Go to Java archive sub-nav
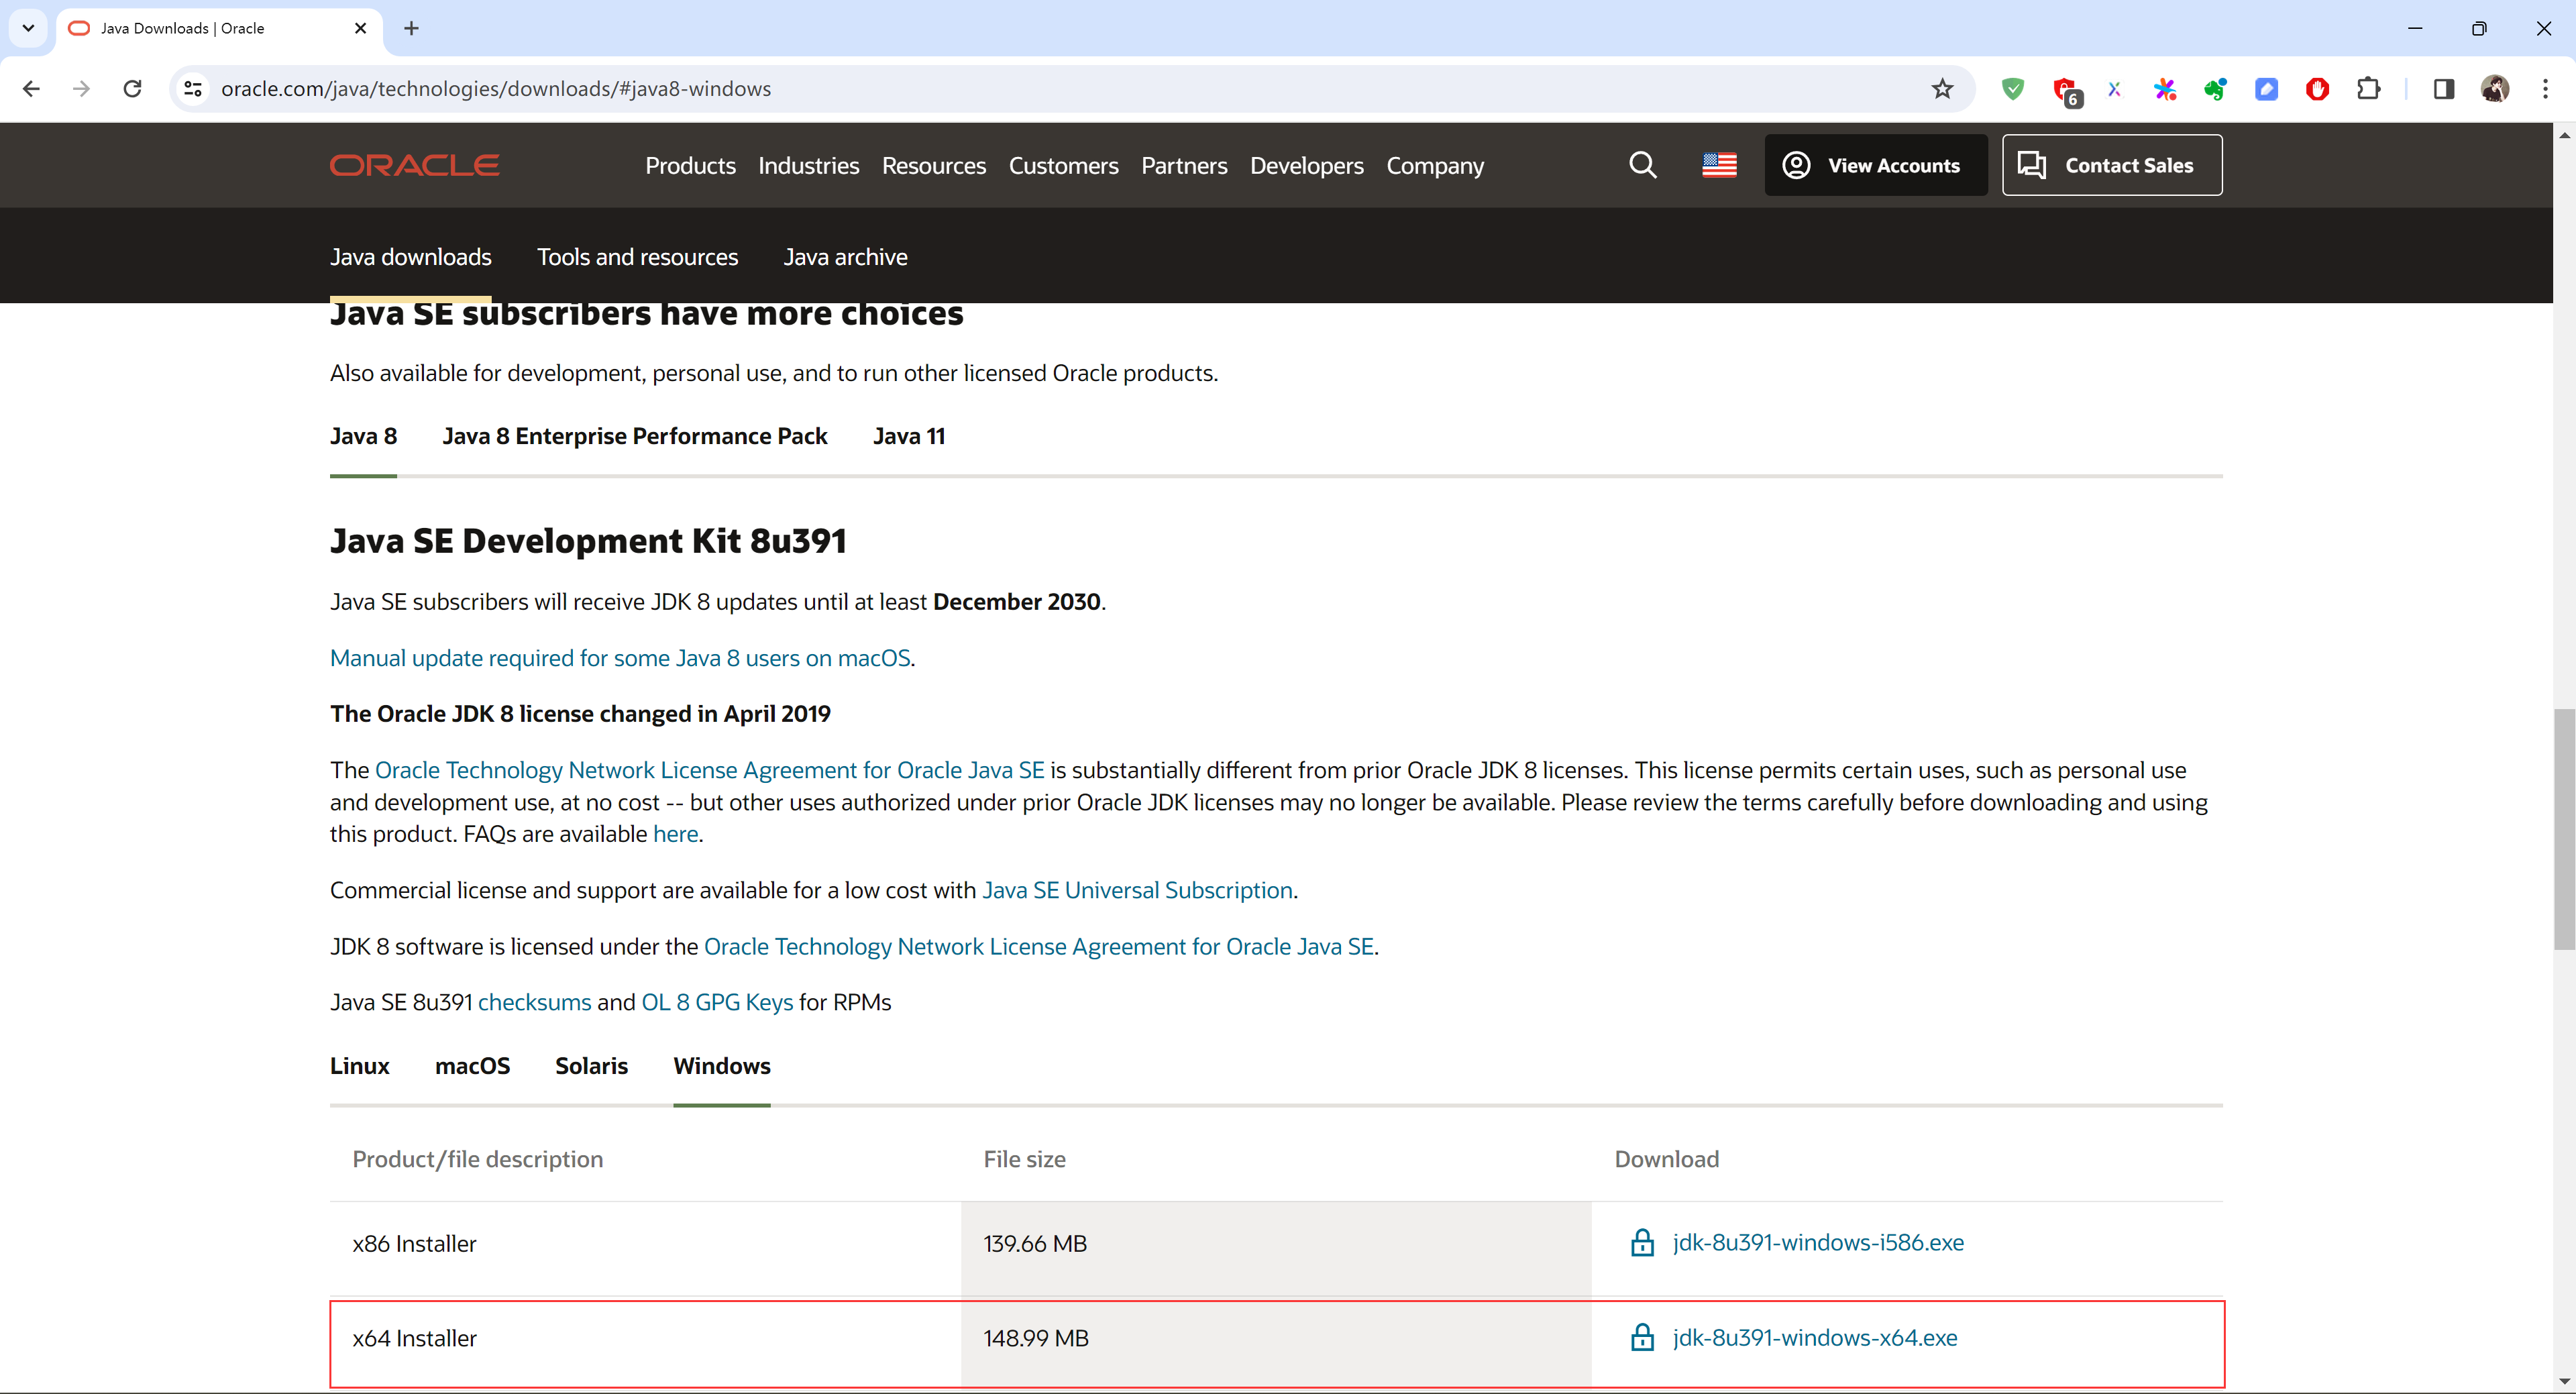This screenshot has width=2576, height=1394. [845, 257]
